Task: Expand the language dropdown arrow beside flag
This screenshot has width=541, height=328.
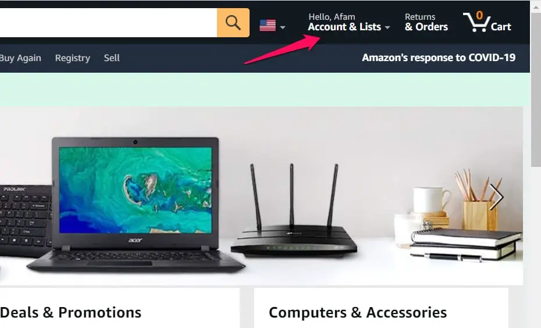Action: tap(283, 27)
